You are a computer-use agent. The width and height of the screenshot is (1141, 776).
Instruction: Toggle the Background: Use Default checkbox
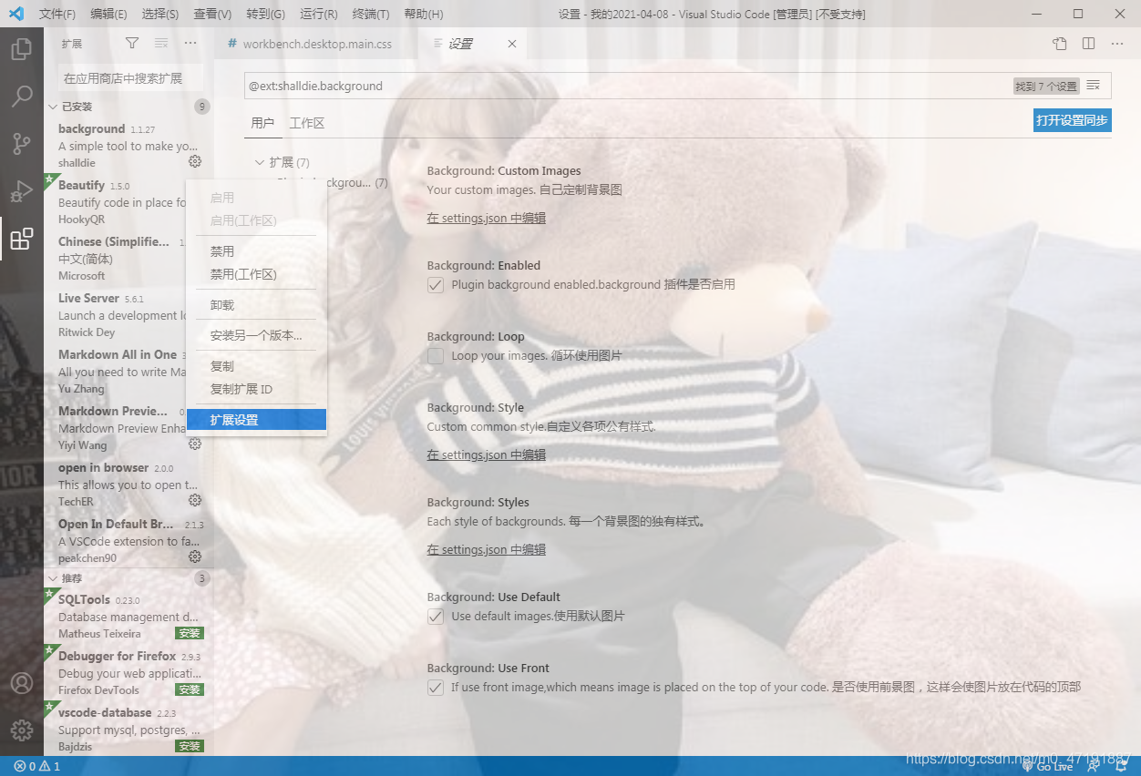436,617
